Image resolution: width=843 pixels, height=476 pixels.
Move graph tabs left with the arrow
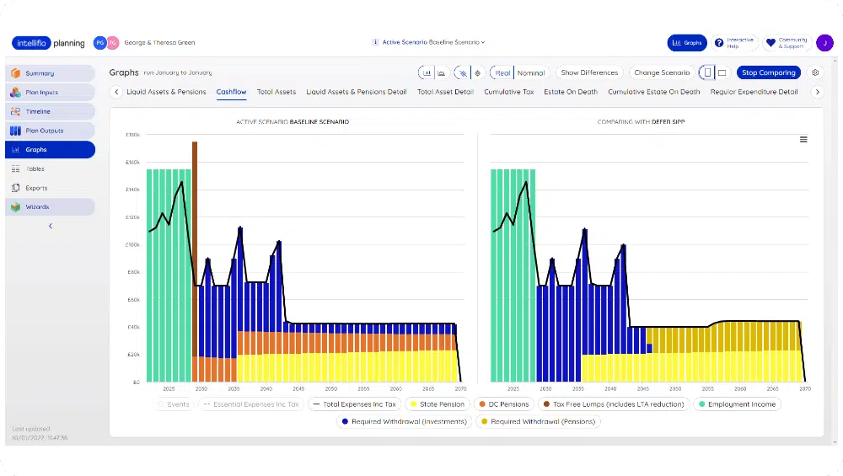click(116, 92)
